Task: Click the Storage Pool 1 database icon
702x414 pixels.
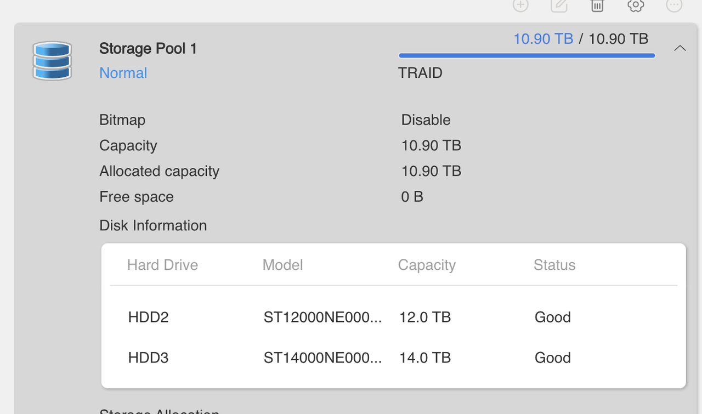Action: (52, 61)
